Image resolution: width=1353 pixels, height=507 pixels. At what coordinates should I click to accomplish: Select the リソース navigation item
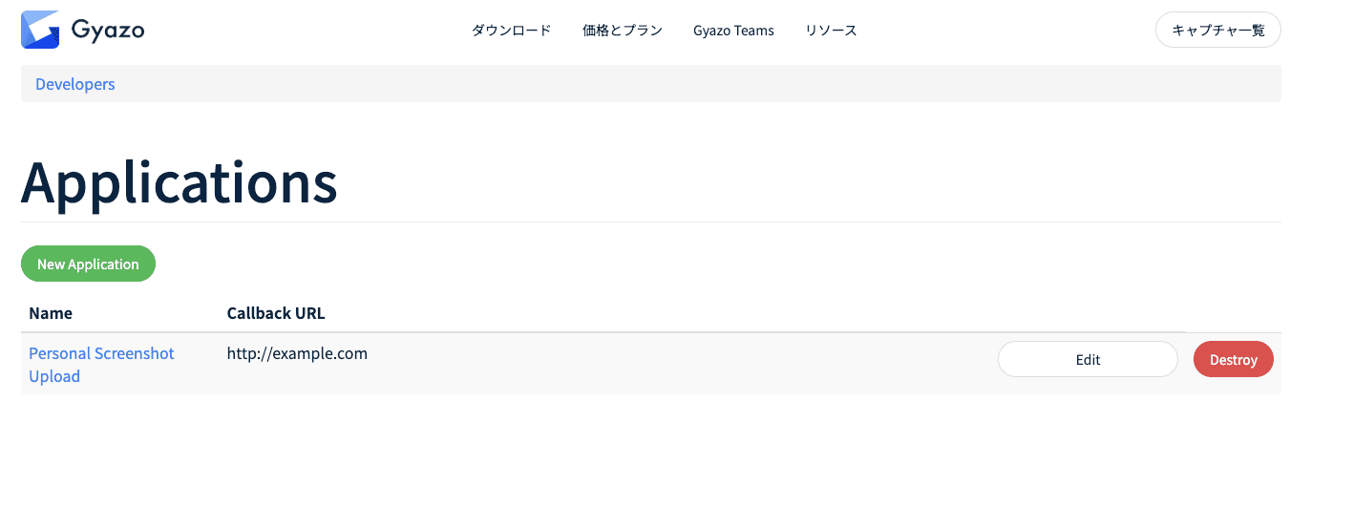pos(831,31)
